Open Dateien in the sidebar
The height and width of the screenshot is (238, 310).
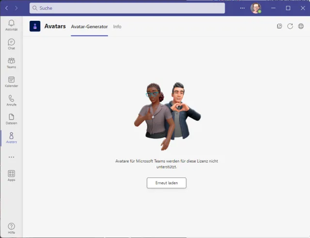click(x=11, y=119)
